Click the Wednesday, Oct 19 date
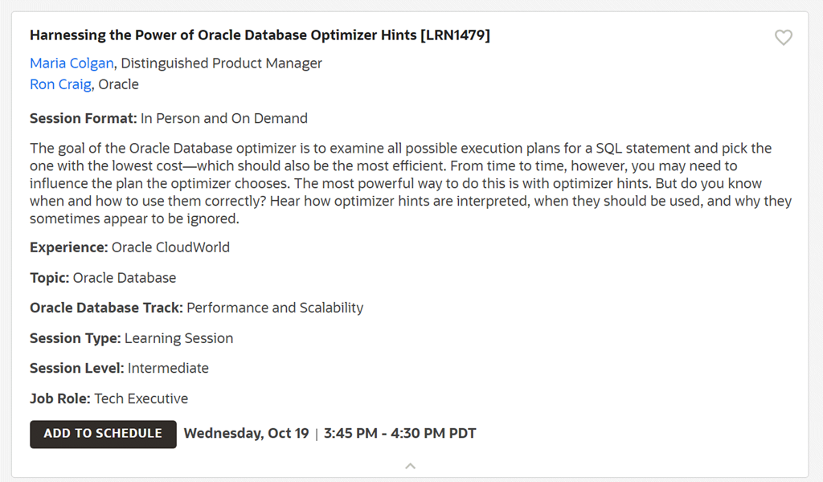The image size is (823, 482). click(x=246, y=434)
